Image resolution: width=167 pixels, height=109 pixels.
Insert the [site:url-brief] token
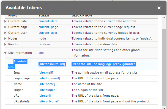point(49,101)
